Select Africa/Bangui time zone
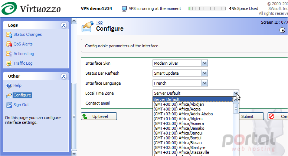Viewport: 288px width, 156px height. 193,133
